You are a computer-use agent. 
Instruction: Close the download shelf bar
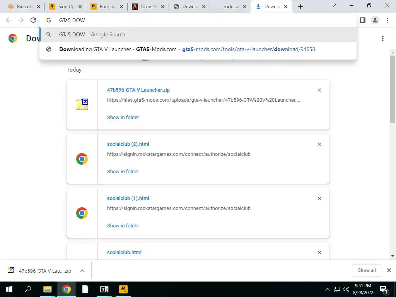[389, 270]
